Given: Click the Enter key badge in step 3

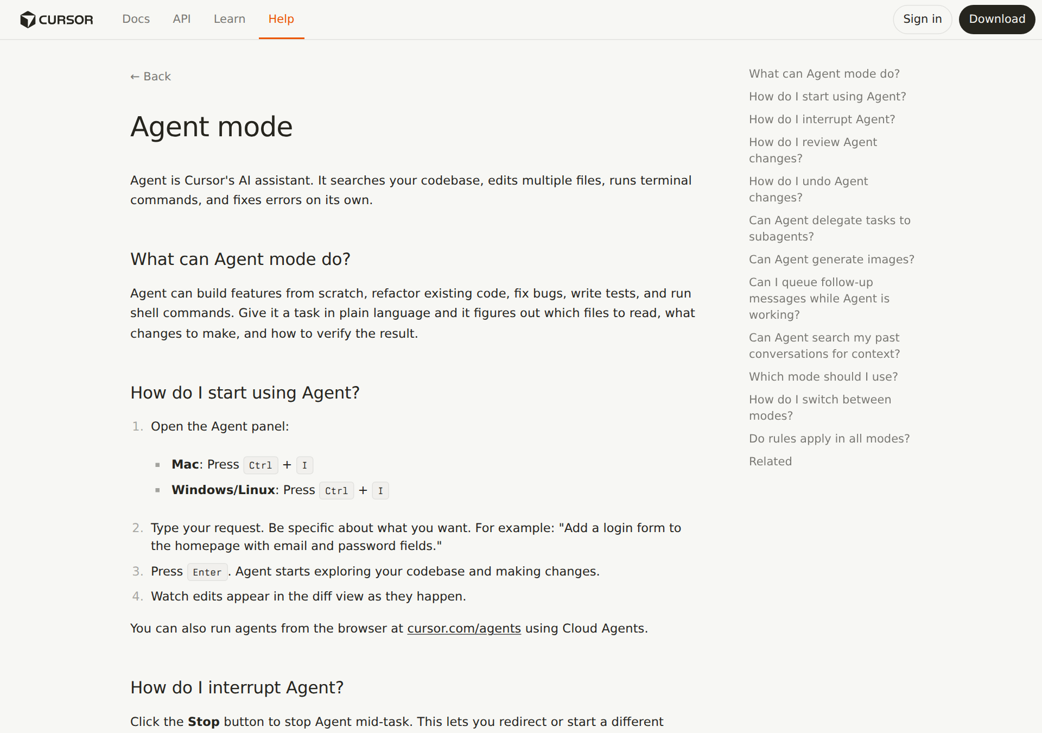Looking at the screenshot, I should pyautogui.click(x=207, y=572).
